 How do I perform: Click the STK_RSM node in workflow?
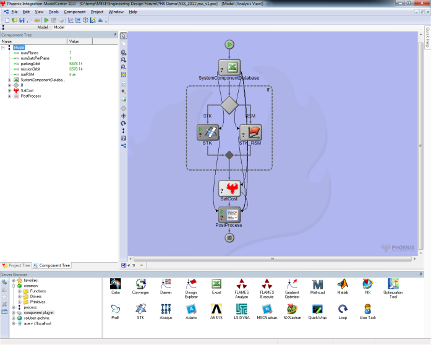pyautogui.click(x=250, y=132)
